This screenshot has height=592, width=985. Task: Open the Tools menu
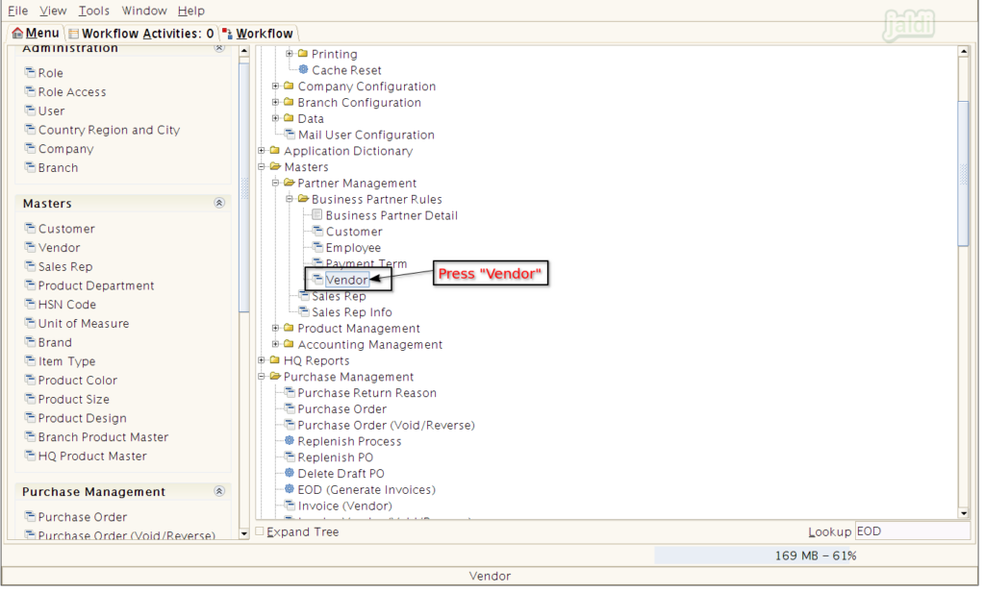pos(93,11)
